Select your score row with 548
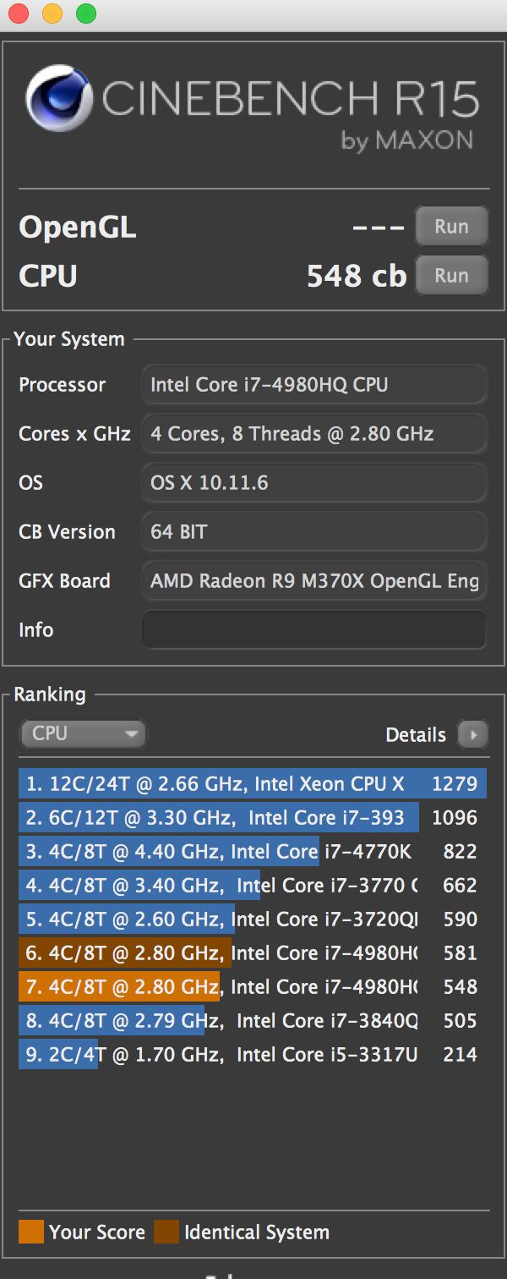The width and height of the screenshot is (507, 1279). coord(253,986)
